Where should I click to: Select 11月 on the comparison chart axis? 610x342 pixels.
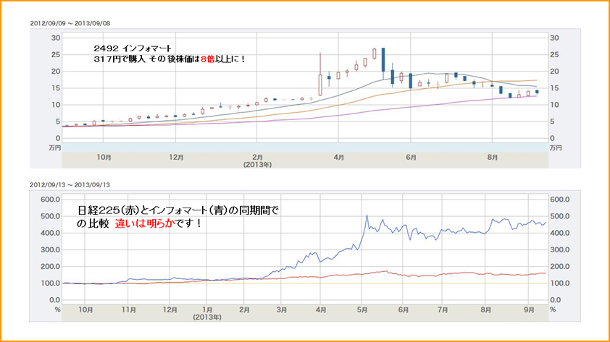click(x=128, y=309)
